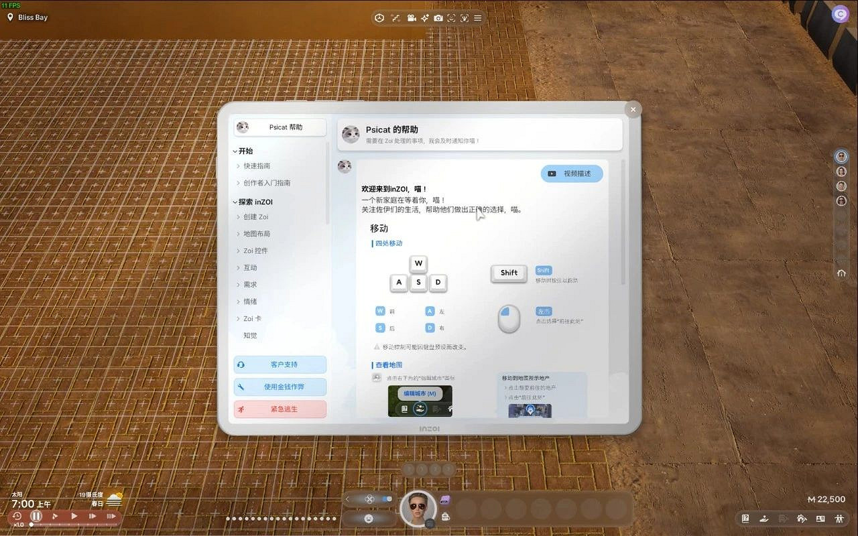
Task: Toggle the blue switch beside the portrait
Action: click(x=387, y=499)
